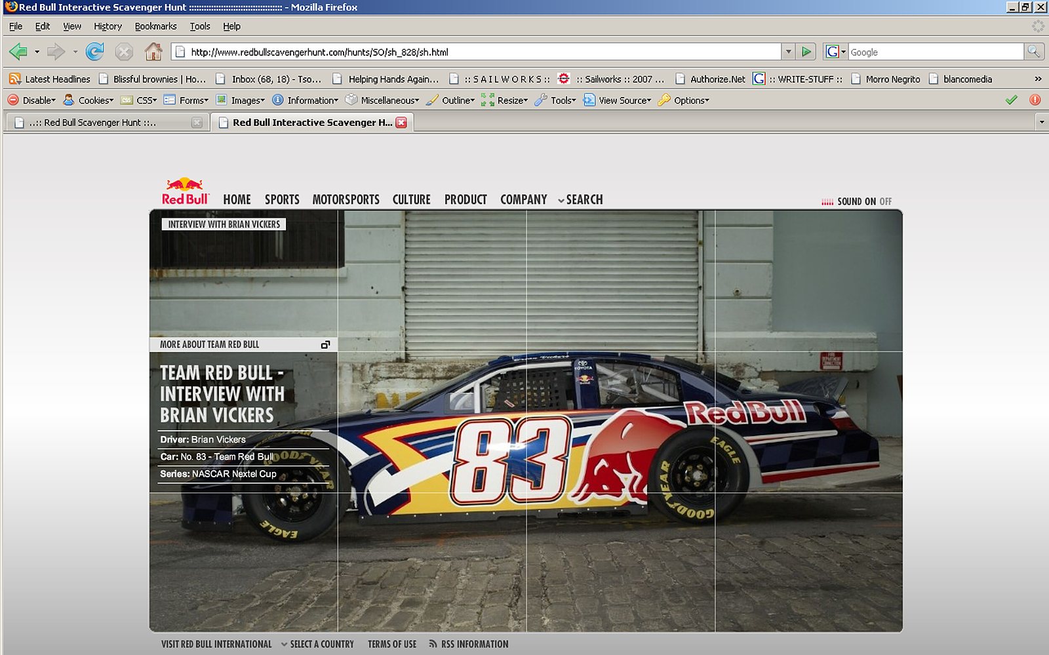Open the RSS INFORMATION footer link
The image size is (1049, 655).
pyautogui.click(x=469, y=644)
